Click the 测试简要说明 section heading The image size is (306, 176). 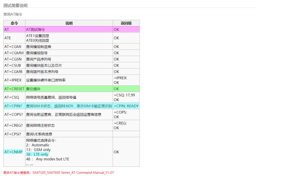point(16,6)
